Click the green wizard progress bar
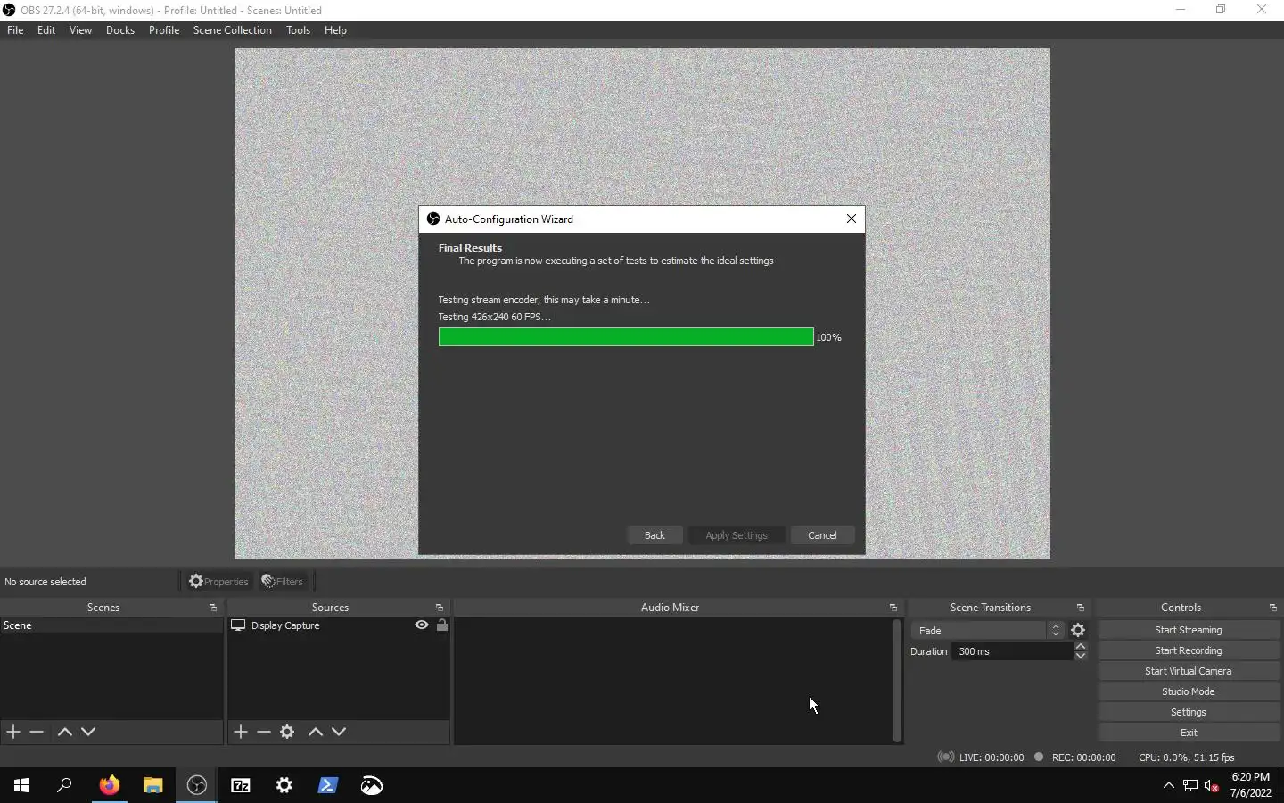The height and width of the screenshot is (803, 1284). coord(626,337)
